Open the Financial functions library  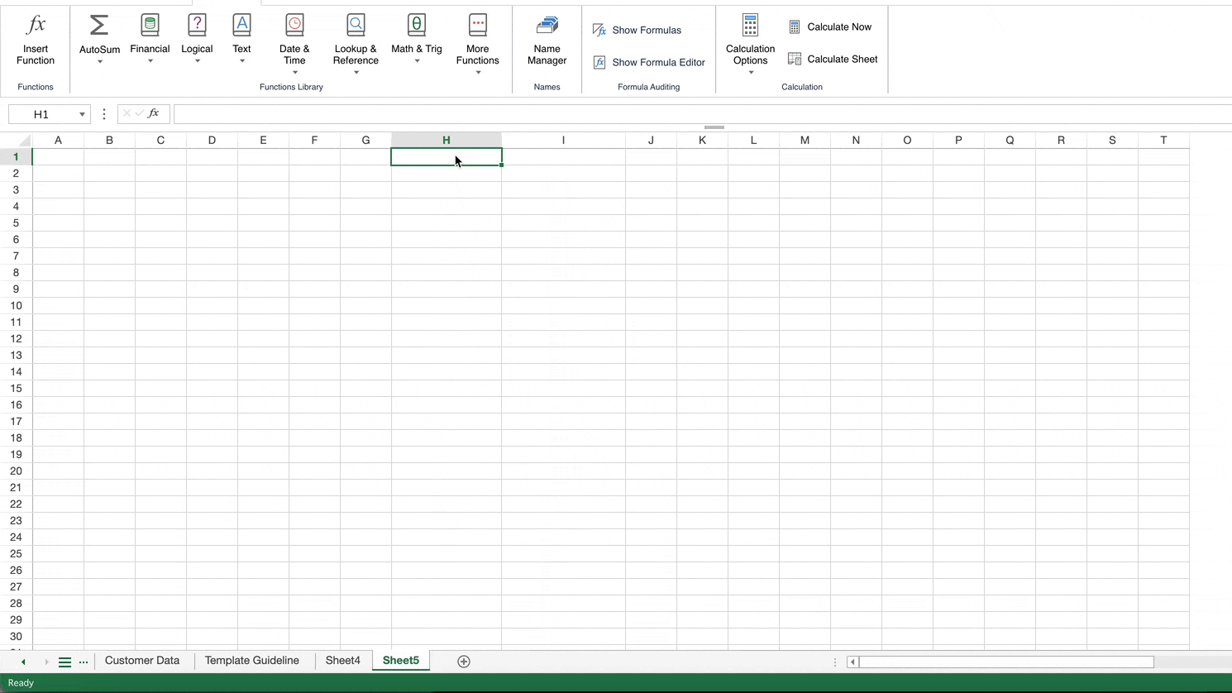150,39
